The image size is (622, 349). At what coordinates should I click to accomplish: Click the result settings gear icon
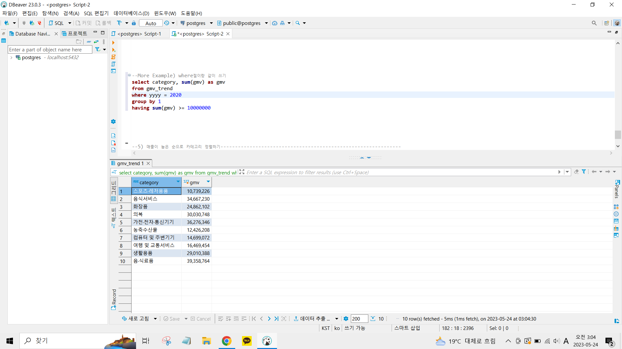(346, 319)
